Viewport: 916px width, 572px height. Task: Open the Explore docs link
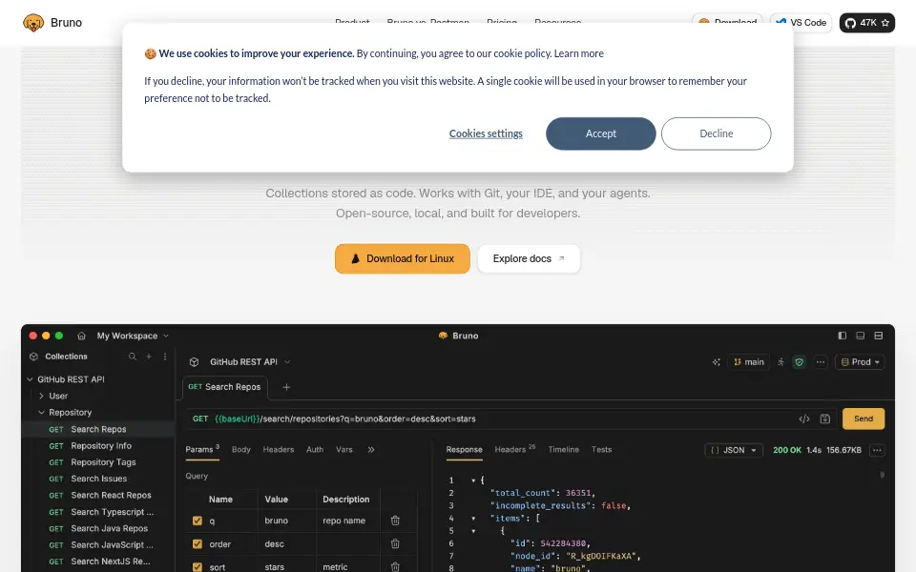(x=529, y=258)
